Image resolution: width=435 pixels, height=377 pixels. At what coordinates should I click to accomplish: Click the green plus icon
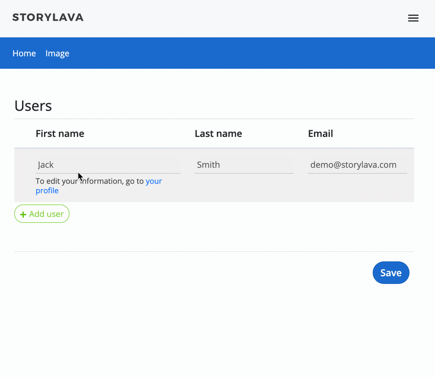tap(23, 214)
